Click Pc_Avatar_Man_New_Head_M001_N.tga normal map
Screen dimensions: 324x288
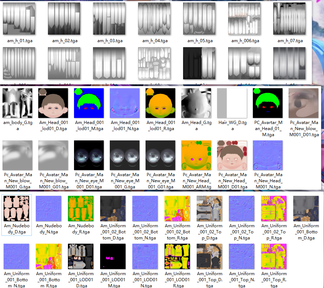coord(267,155)
